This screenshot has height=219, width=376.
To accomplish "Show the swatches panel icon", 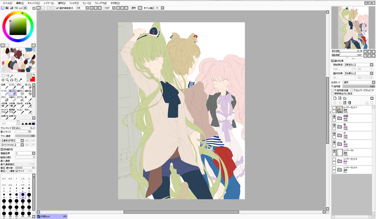I will [25, 8].
